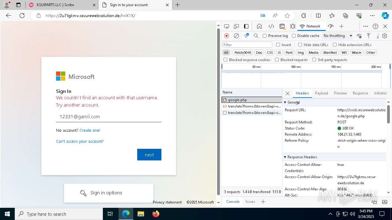
Task: Click the blue next button
Action: click(149, 155)
